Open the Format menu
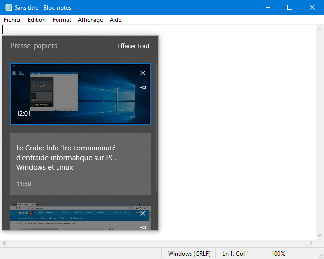The height and width of the screenshot is (259, 324). click(x=61, y=20)
